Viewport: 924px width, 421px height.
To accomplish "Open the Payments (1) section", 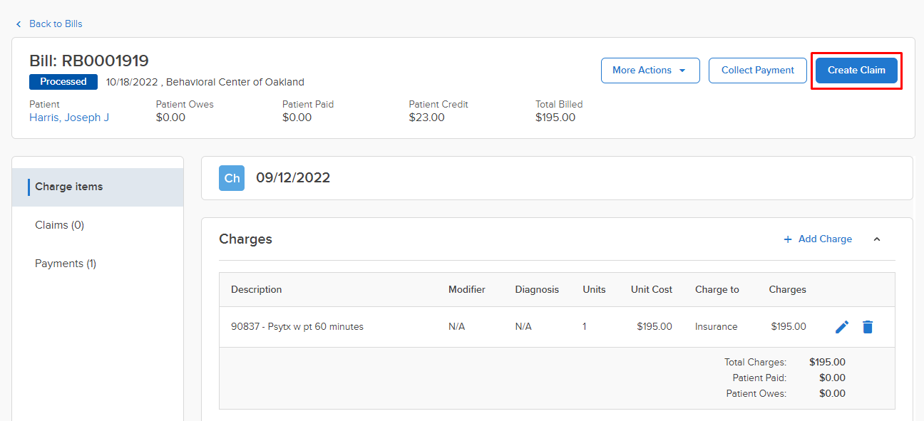I will [65, 263].
